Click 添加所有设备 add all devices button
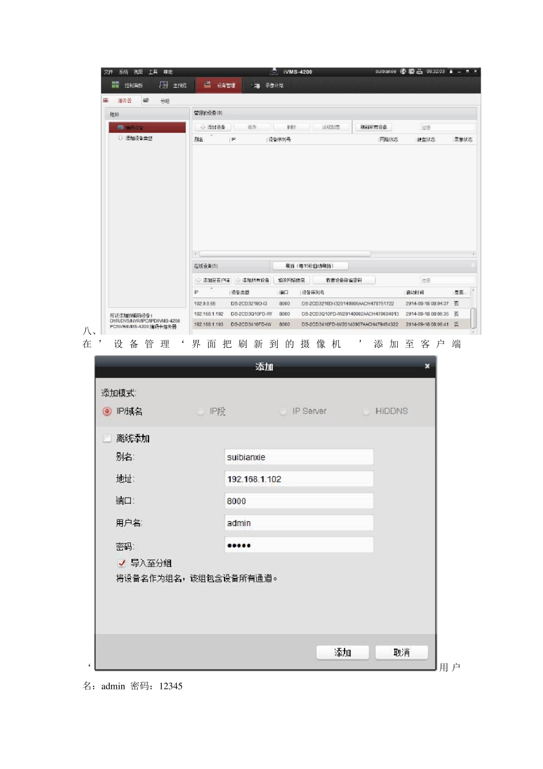 pos(252,280)
